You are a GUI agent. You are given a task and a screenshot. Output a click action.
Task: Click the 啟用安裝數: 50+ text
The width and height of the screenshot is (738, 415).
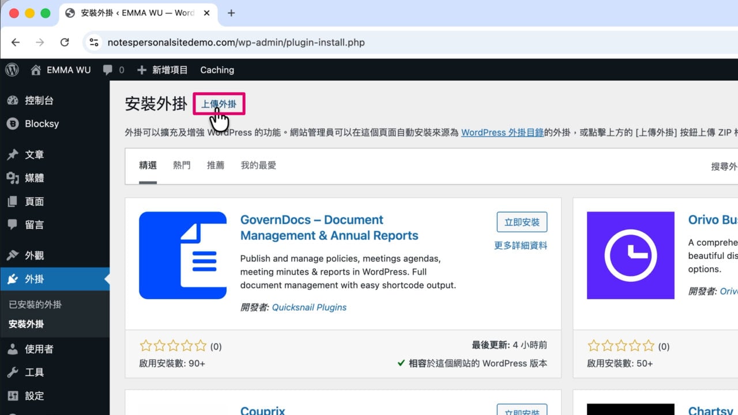(x=620, y=364)
